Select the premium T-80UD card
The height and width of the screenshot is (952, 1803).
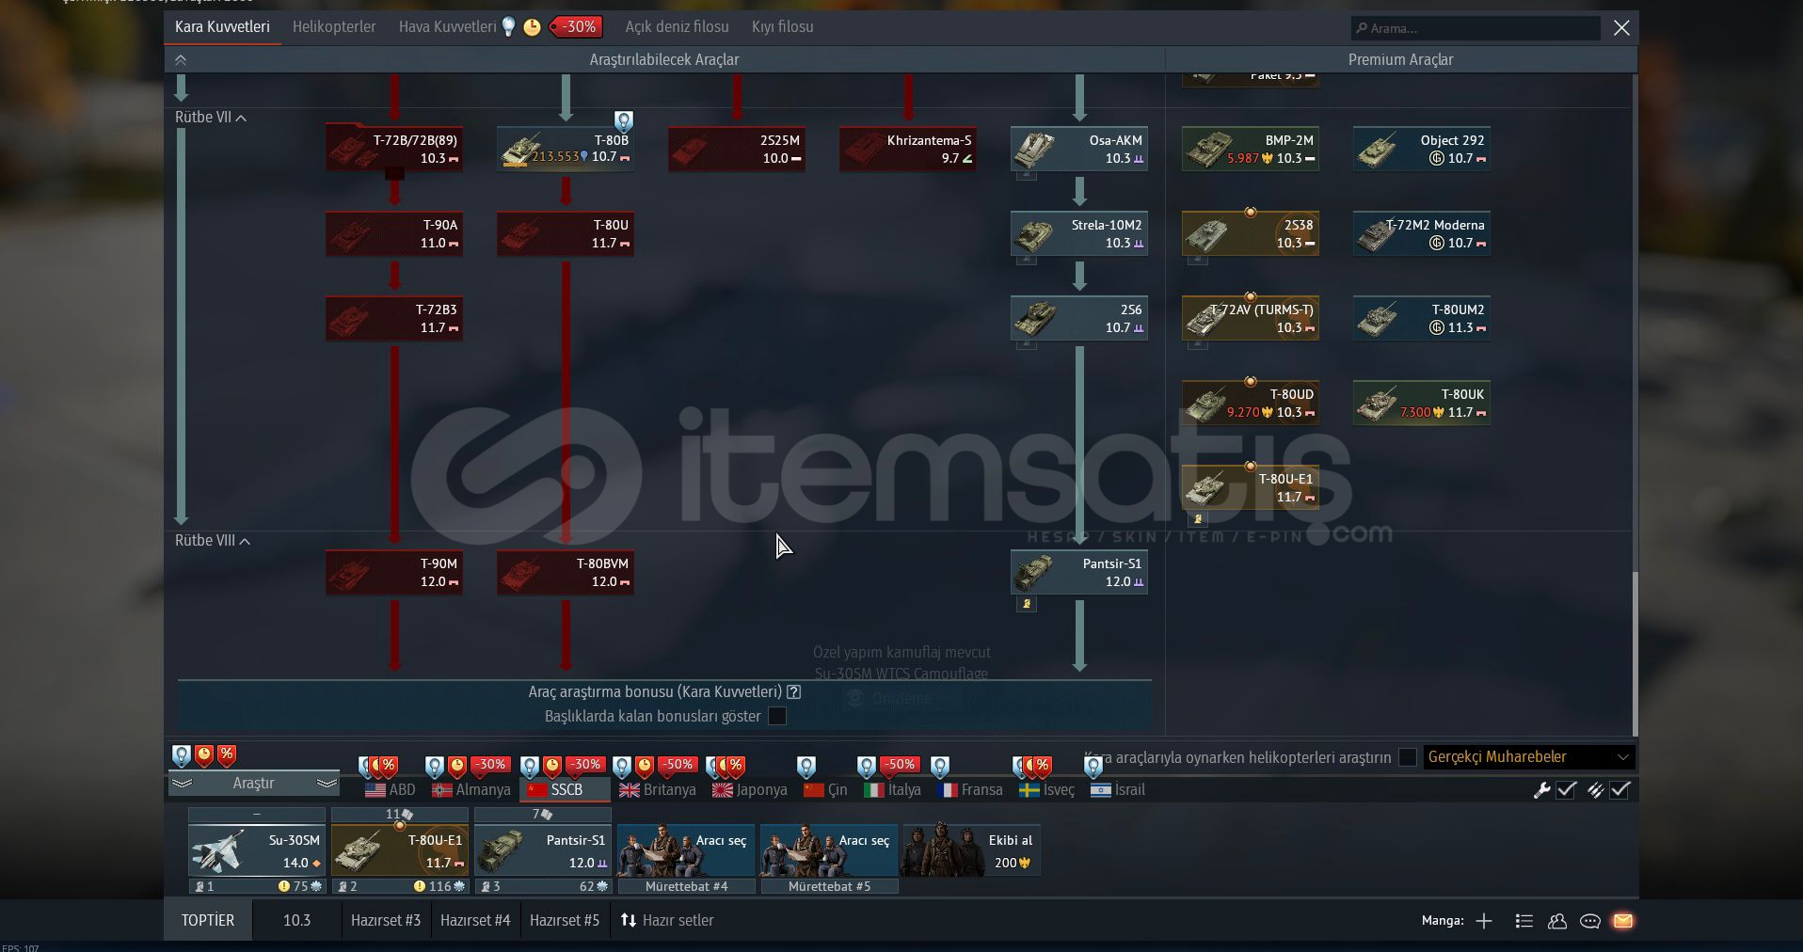(1251, 403)
